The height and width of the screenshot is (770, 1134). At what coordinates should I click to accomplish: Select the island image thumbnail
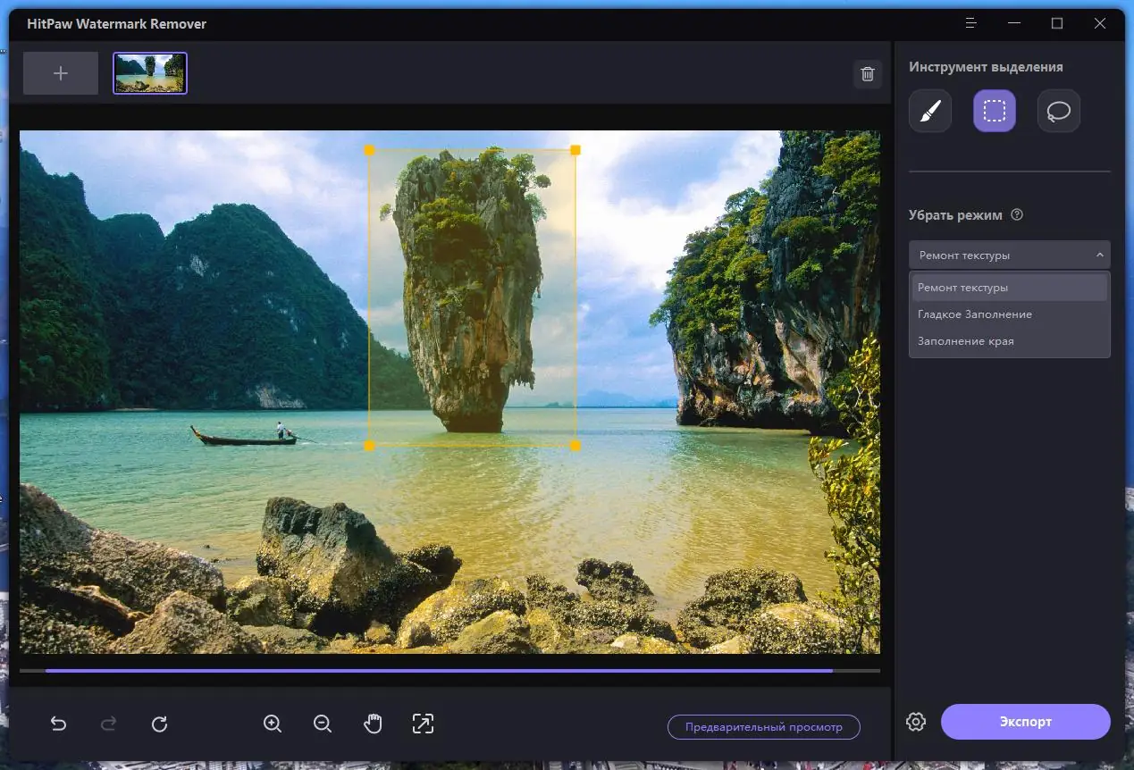click(x=150, y=73)
